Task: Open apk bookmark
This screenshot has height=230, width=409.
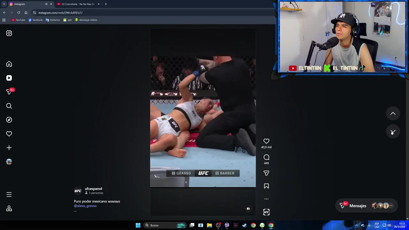Action: (67, 20)
